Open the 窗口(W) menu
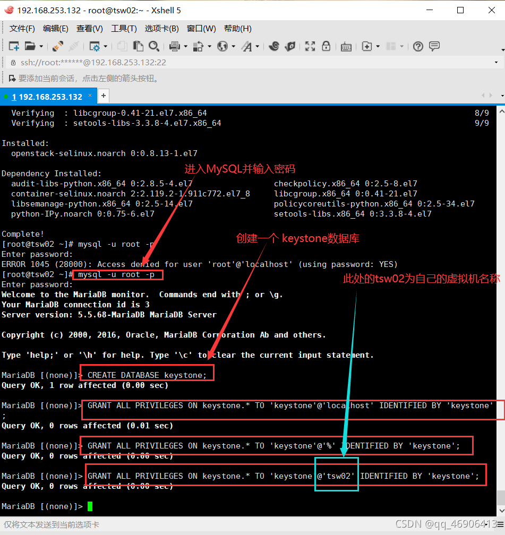The height and width of the screenshot is (535, 505). click(x=201, y=28)
